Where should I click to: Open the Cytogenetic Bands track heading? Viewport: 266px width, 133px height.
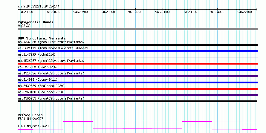click(36, 22)
